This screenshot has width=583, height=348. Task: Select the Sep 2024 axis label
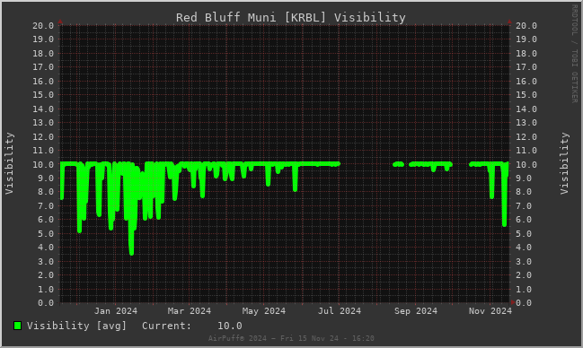[416, 311]
